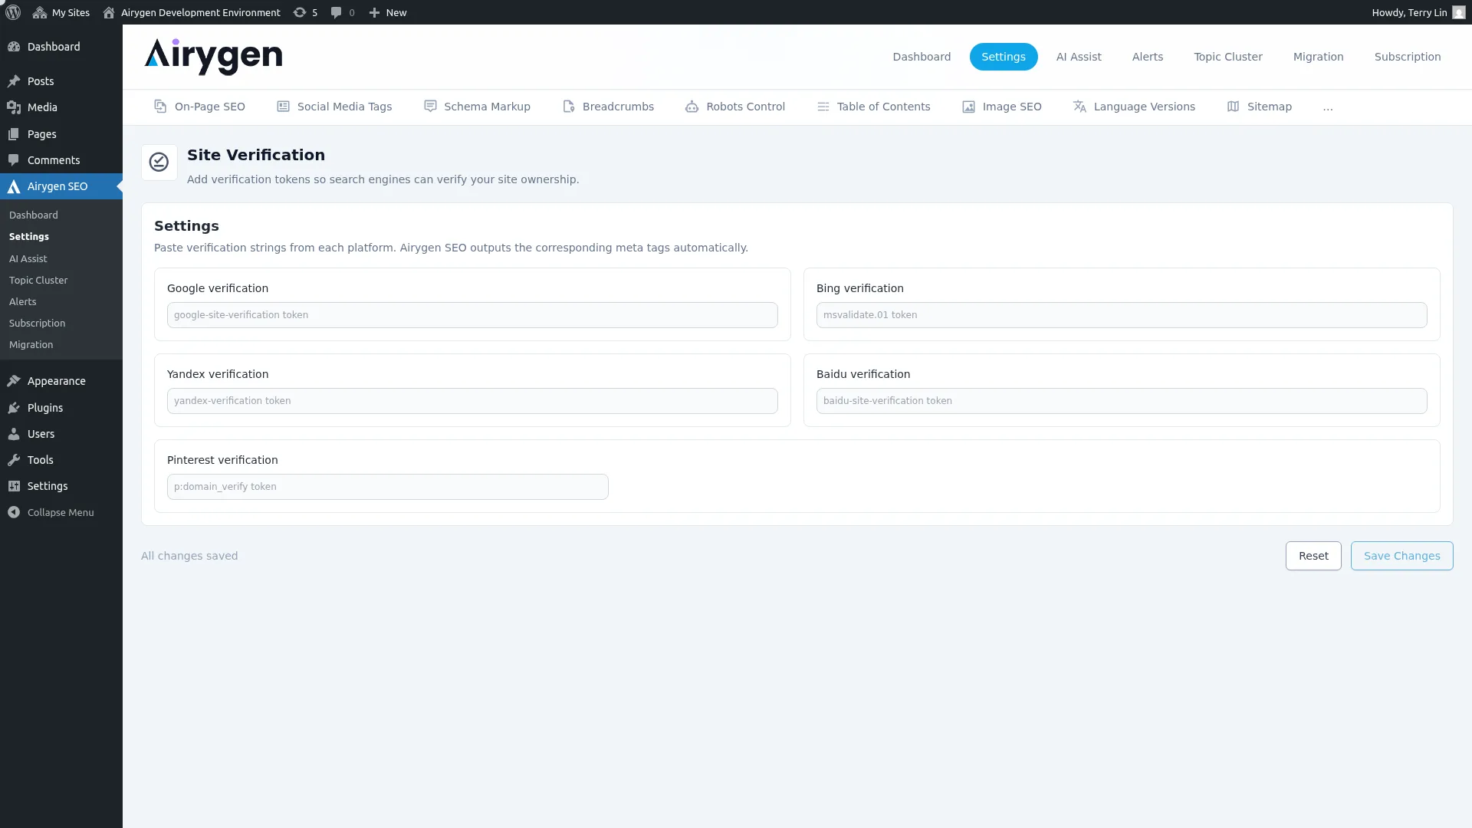
Task: Go to WordPress Dashboard in sidebar
Action: [61, 47]
